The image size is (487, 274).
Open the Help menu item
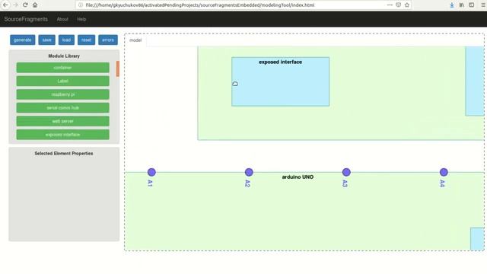[x=81, y=19]
